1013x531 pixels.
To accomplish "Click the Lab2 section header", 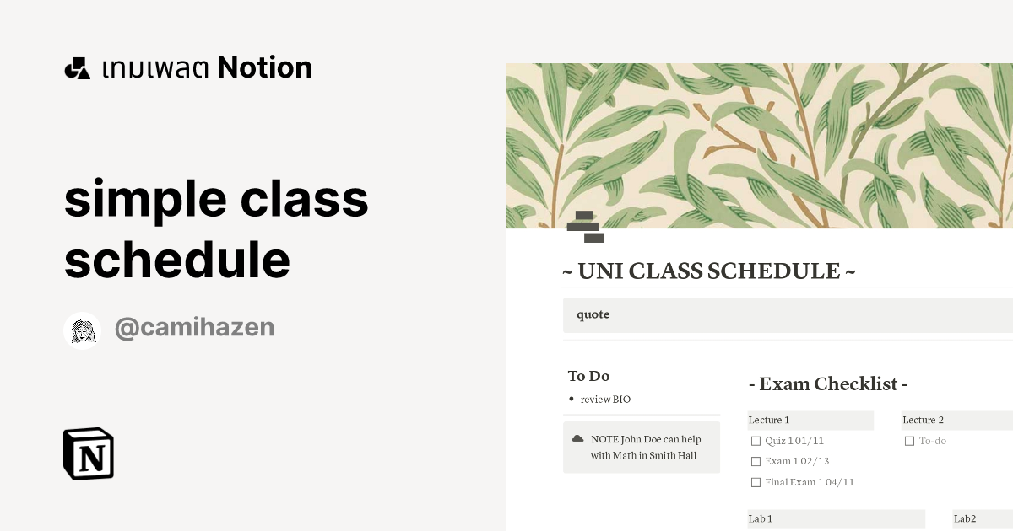I will point(964,518).
